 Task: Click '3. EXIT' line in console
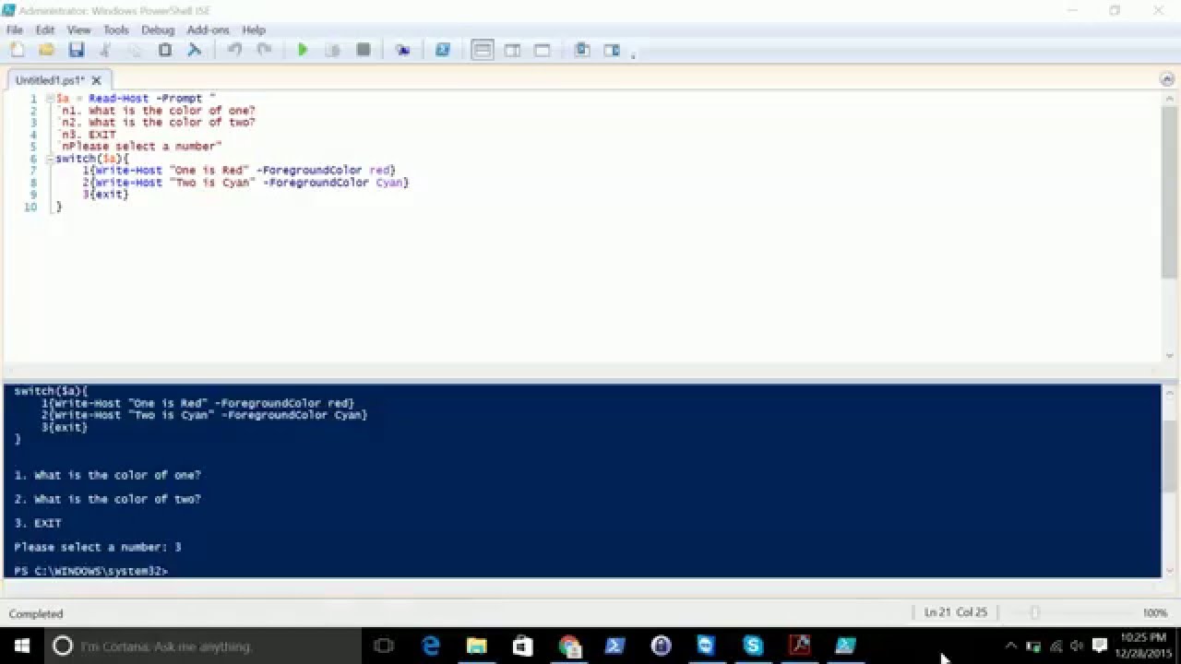coord(37,523)
